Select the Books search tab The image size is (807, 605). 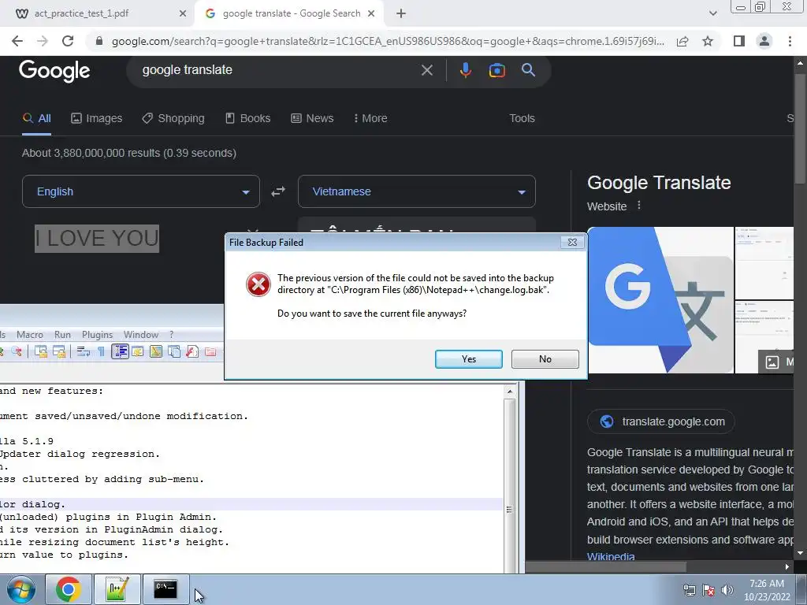pyautogui.click(x=247, y=118)
